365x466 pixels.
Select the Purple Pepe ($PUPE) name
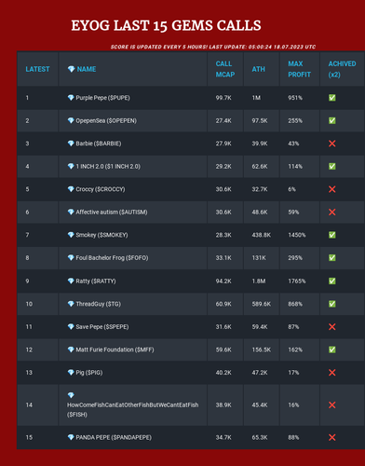click(x=102, y=98)
